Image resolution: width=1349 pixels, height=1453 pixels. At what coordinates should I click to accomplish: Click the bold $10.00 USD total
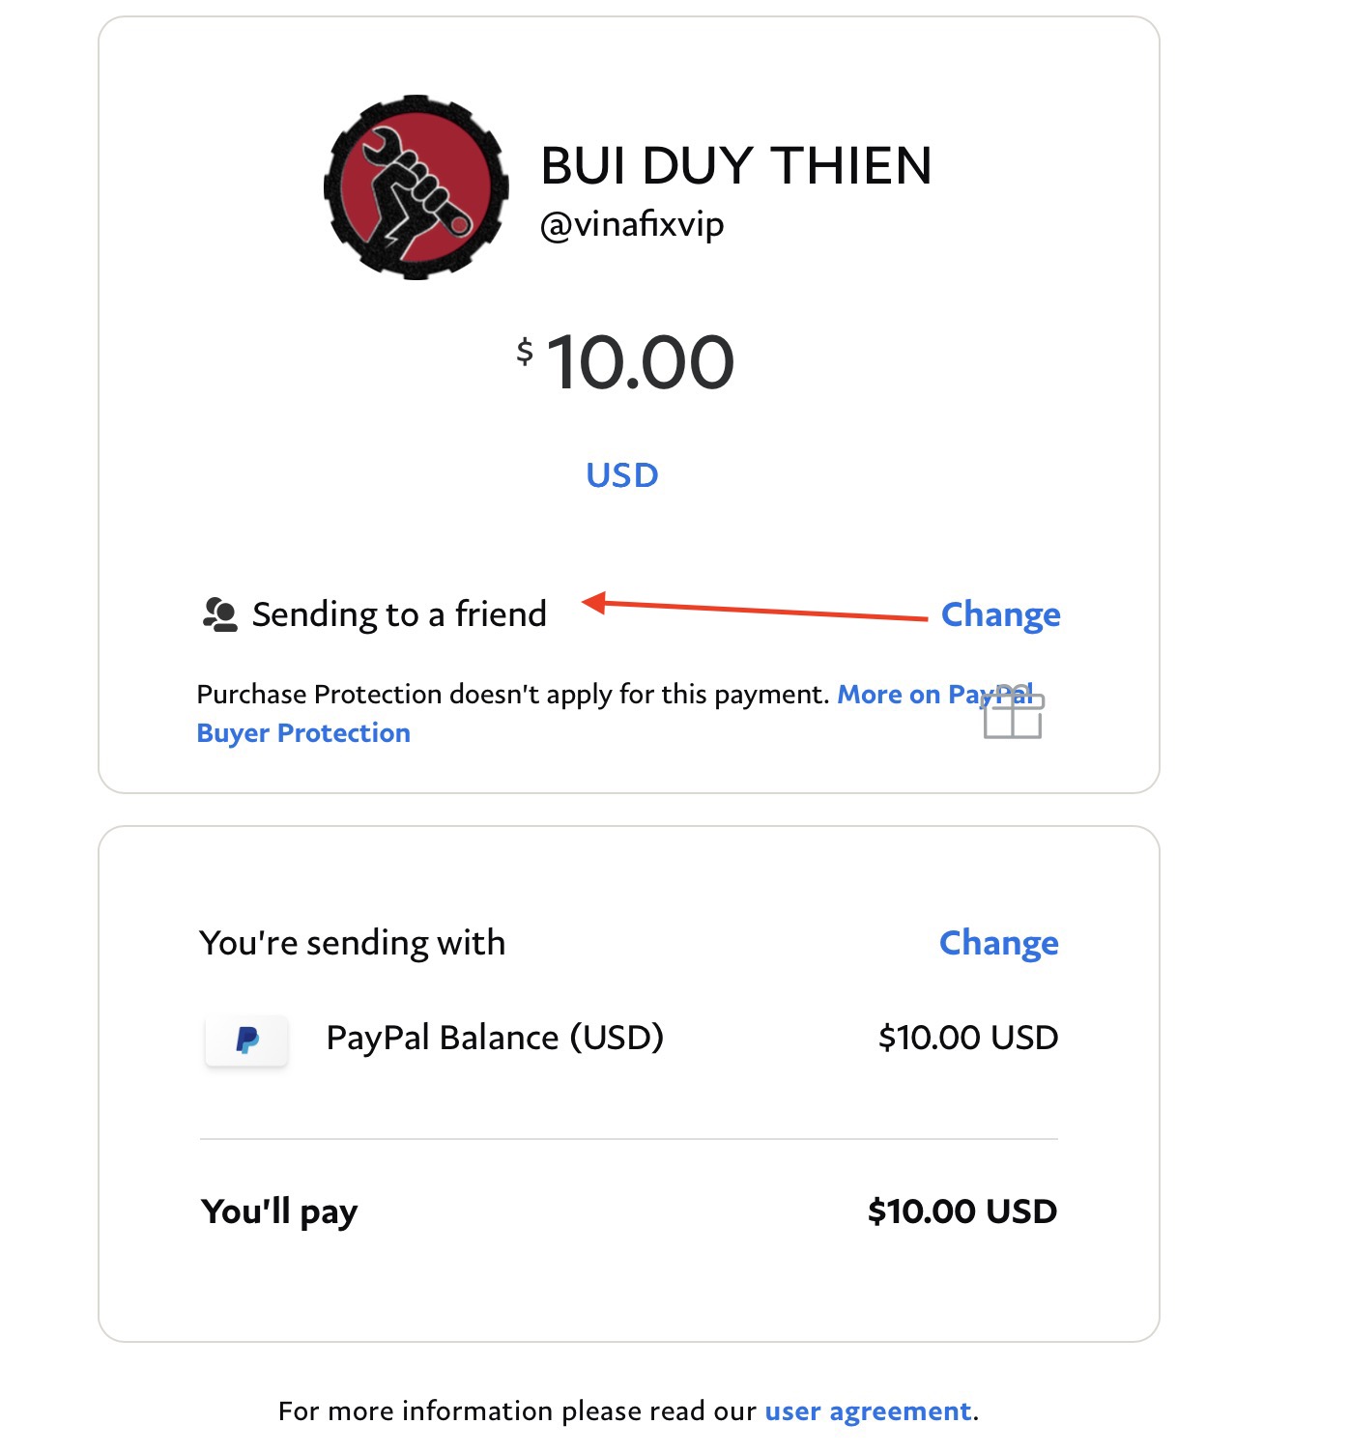[962, 1211]
